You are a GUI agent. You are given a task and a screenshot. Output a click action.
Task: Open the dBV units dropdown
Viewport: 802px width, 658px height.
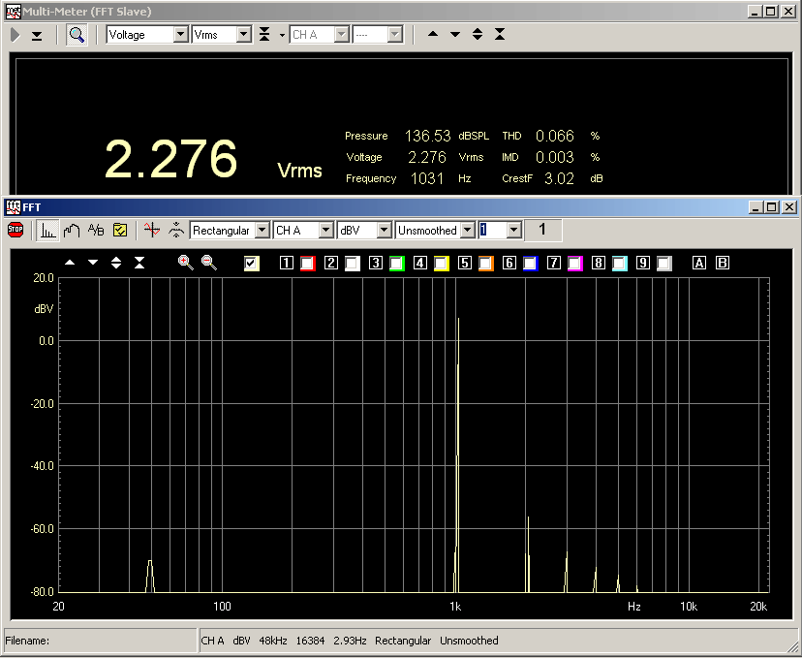click(x=384, y=231)
